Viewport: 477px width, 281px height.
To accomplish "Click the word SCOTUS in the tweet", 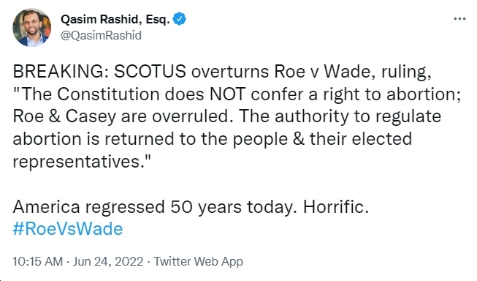I will 150,72.
